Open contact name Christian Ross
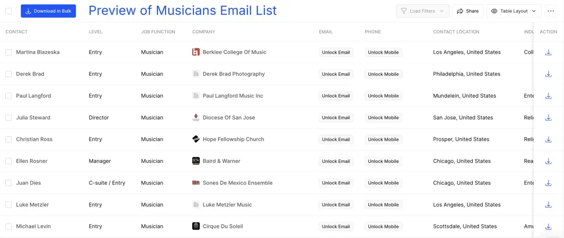 point(34,139)
